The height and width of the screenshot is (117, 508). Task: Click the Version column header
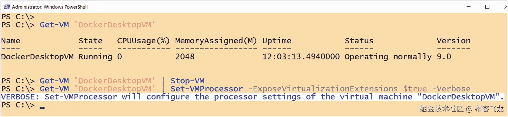click(x=454, y=41)
